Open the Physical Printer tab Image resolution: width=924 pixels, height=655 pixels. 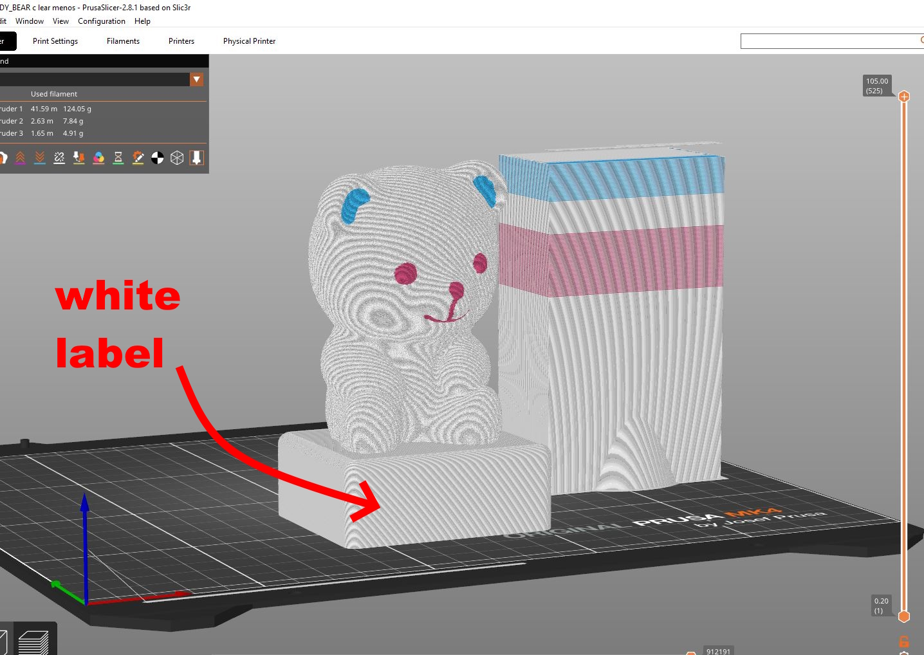click(x=249, y=41)
